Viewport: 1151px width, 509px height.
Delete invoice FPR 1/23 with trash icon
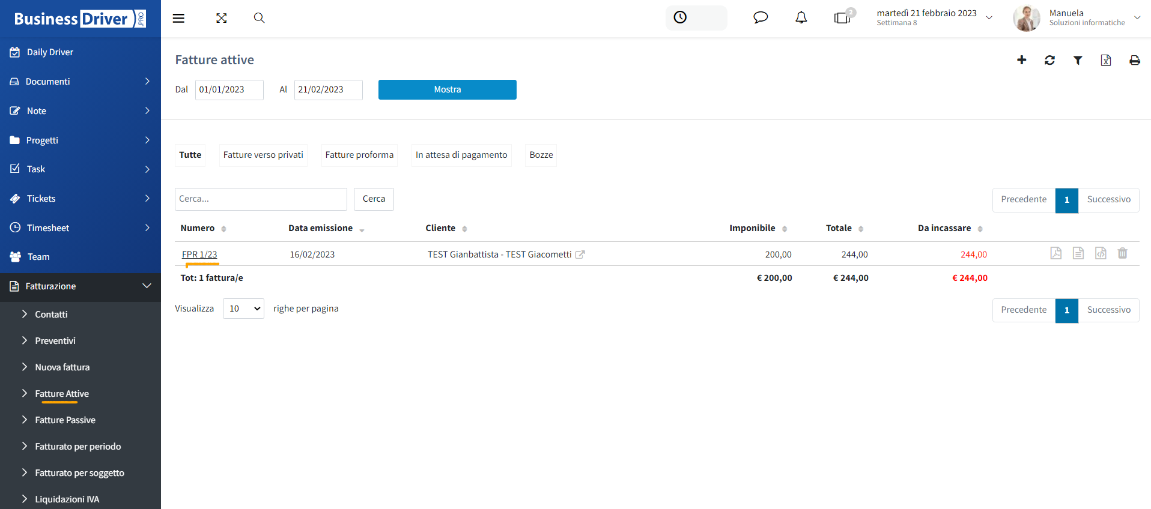pyautogui.click(x=1122, y=253)
